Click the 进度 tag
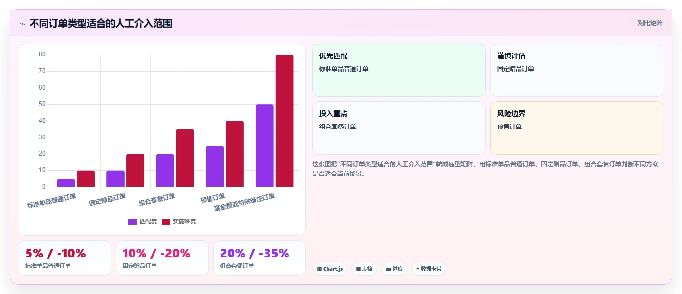Image resolution: width=682 pixels, height=294 pixels. pyautogui.click(x=394, y=269)
